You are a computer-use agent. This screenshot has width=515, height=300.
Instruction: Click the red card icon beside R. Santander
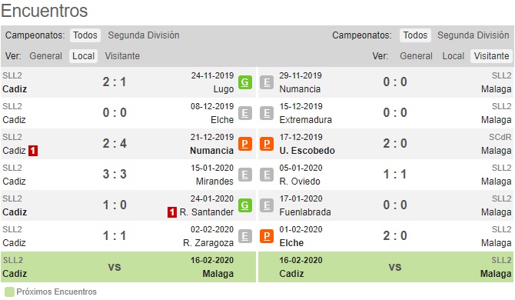point(172,212)
